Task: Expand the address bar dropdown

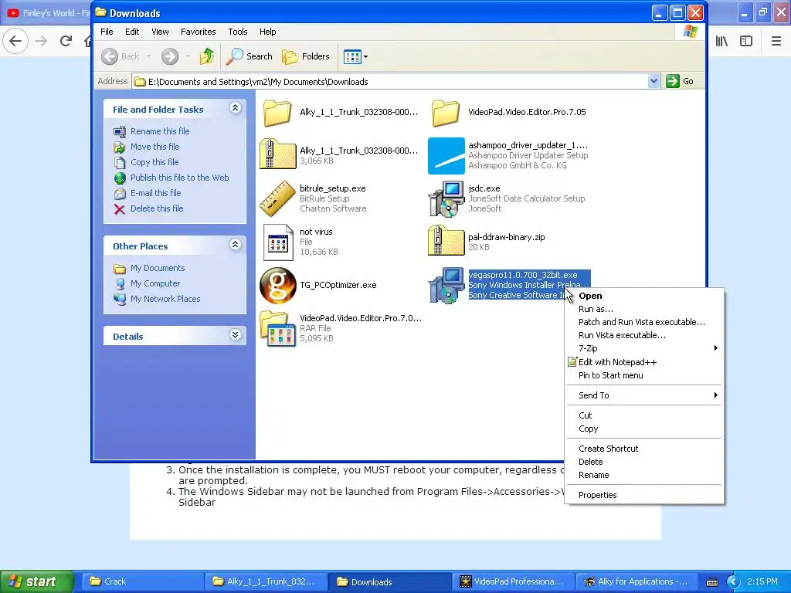Action: click(654, 81)
